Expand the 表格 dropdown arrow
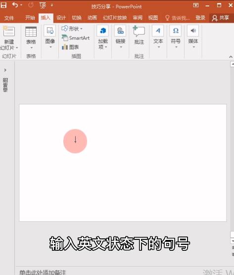This screenshot has height=275, width=234. (32, 47)
